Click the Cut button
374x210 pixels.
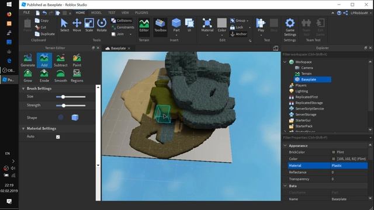[x=40, y=27]
